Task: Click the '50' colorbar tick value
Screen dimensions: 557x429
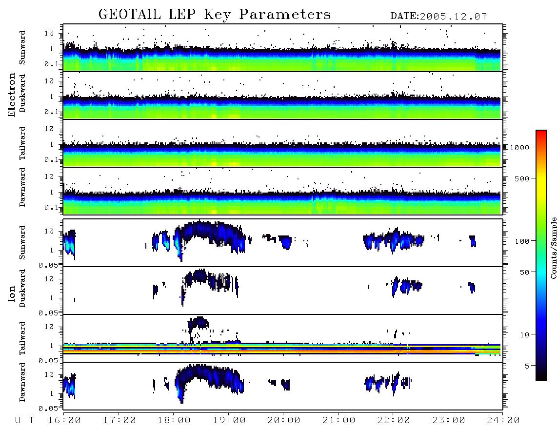Action: tap(524, 273)
